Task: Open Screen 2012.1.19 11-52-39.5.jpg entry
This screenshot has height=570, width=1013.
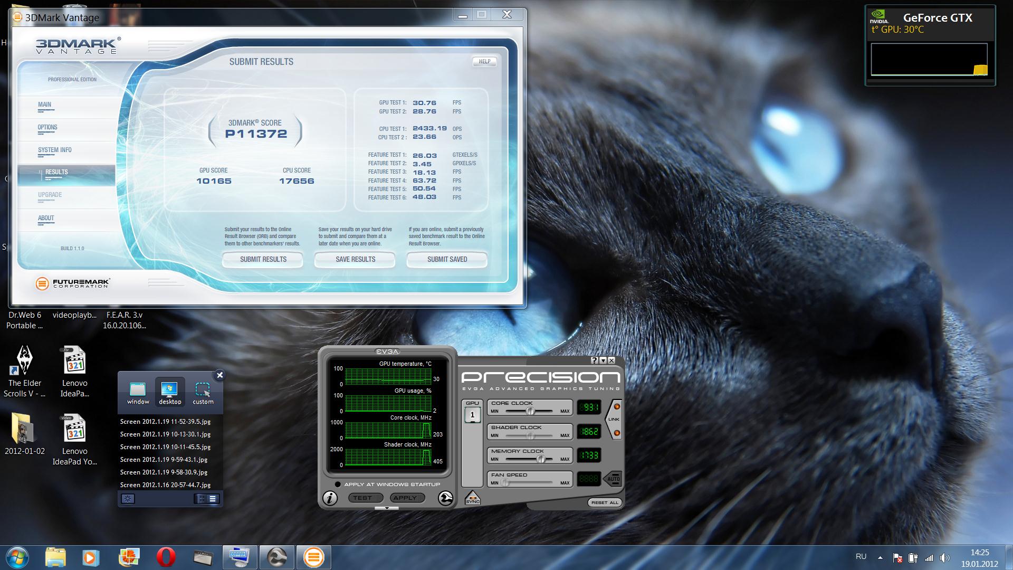Action: tap(166, 422)
